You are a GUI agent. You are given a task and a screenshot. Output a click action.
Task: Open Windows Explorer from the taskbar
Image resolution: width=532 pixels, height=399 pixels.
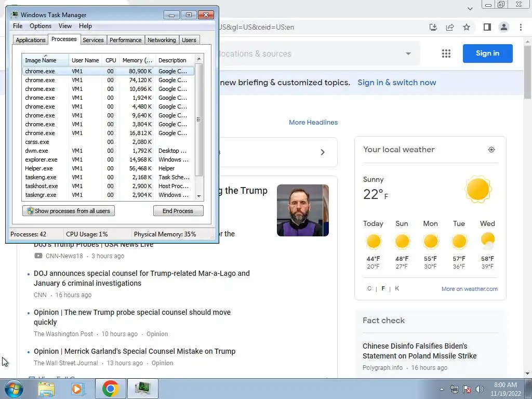pyautogui.click(x=46, y=389)
